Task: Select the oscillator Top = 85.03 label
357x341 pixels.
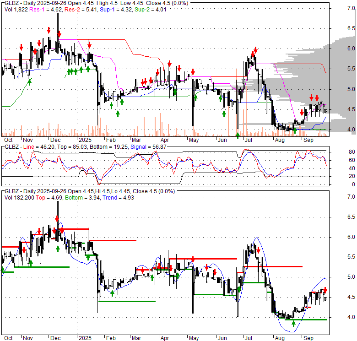Action: [x=72, y=147]
